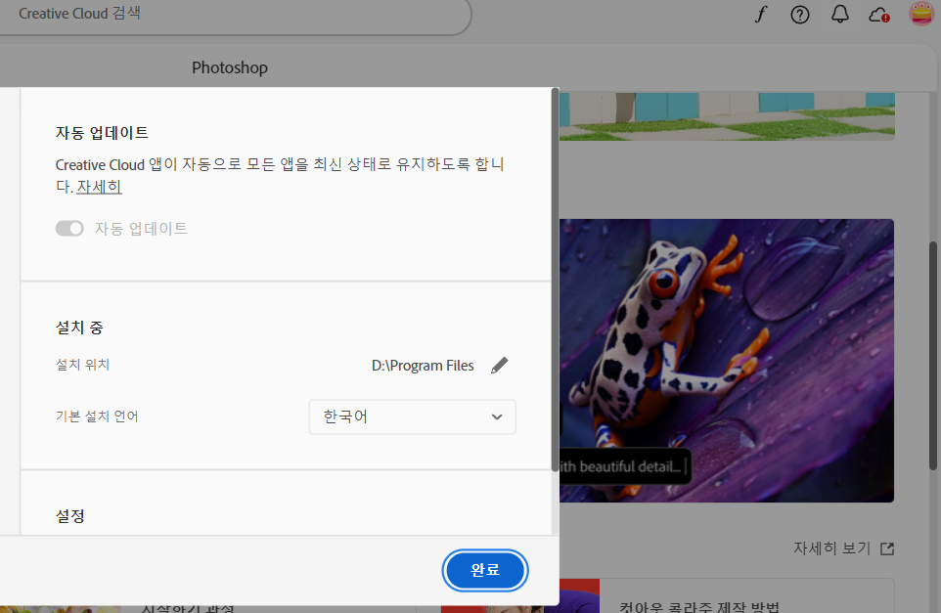The width and height of the screenshot is (941, 613).
Task: Switch to the Photoshop tab
Action: coord(229,67)
